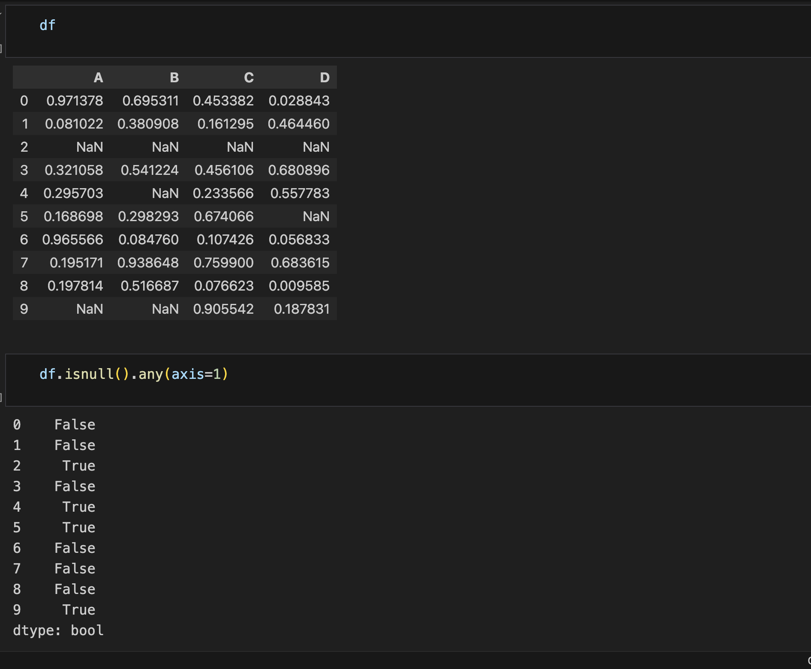Click the 'df' code cell input

tap(408, 31)
